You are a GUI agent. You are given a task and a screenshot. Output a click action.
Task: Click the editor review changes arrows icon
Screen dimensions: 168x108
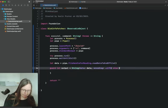[x=165, y=5]
